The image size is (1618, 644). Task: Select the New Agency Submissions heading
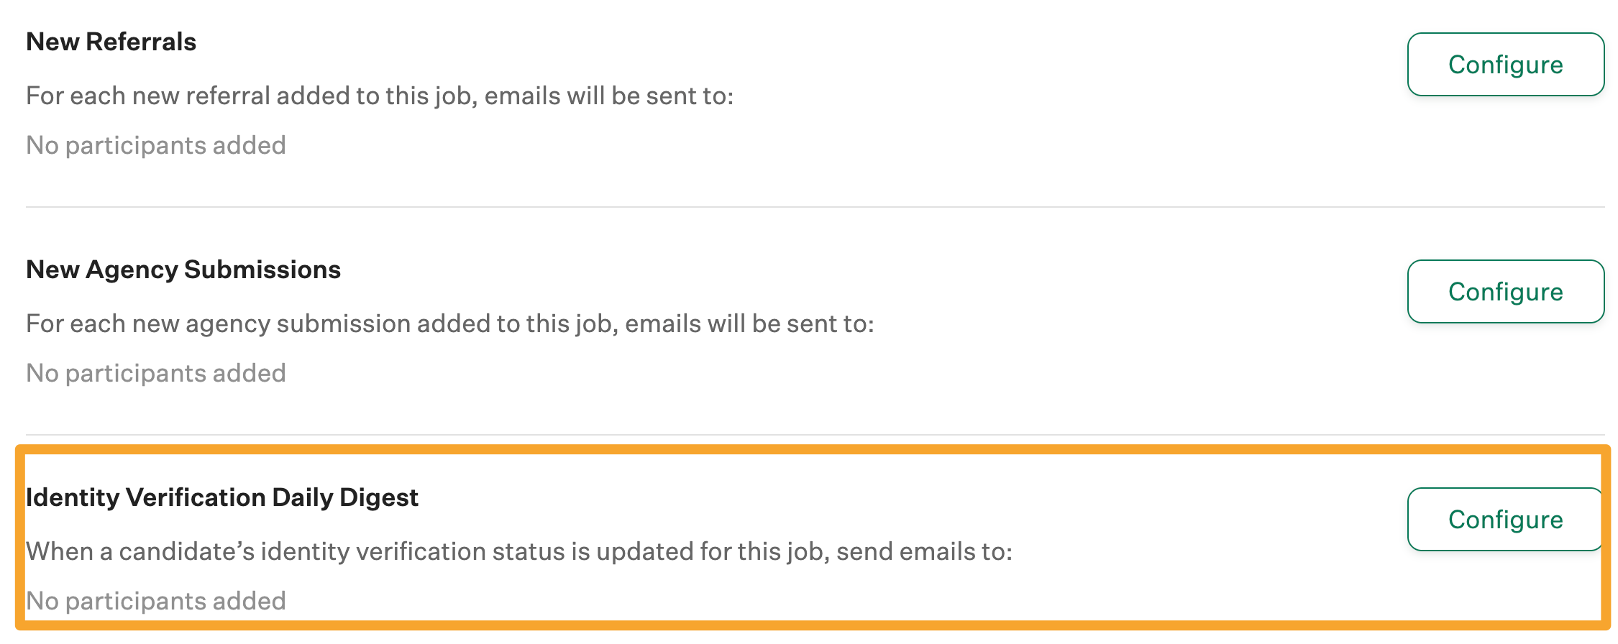183,270
